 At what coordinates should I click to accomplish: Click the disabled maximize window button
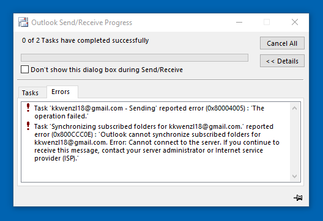click(267, 22)
